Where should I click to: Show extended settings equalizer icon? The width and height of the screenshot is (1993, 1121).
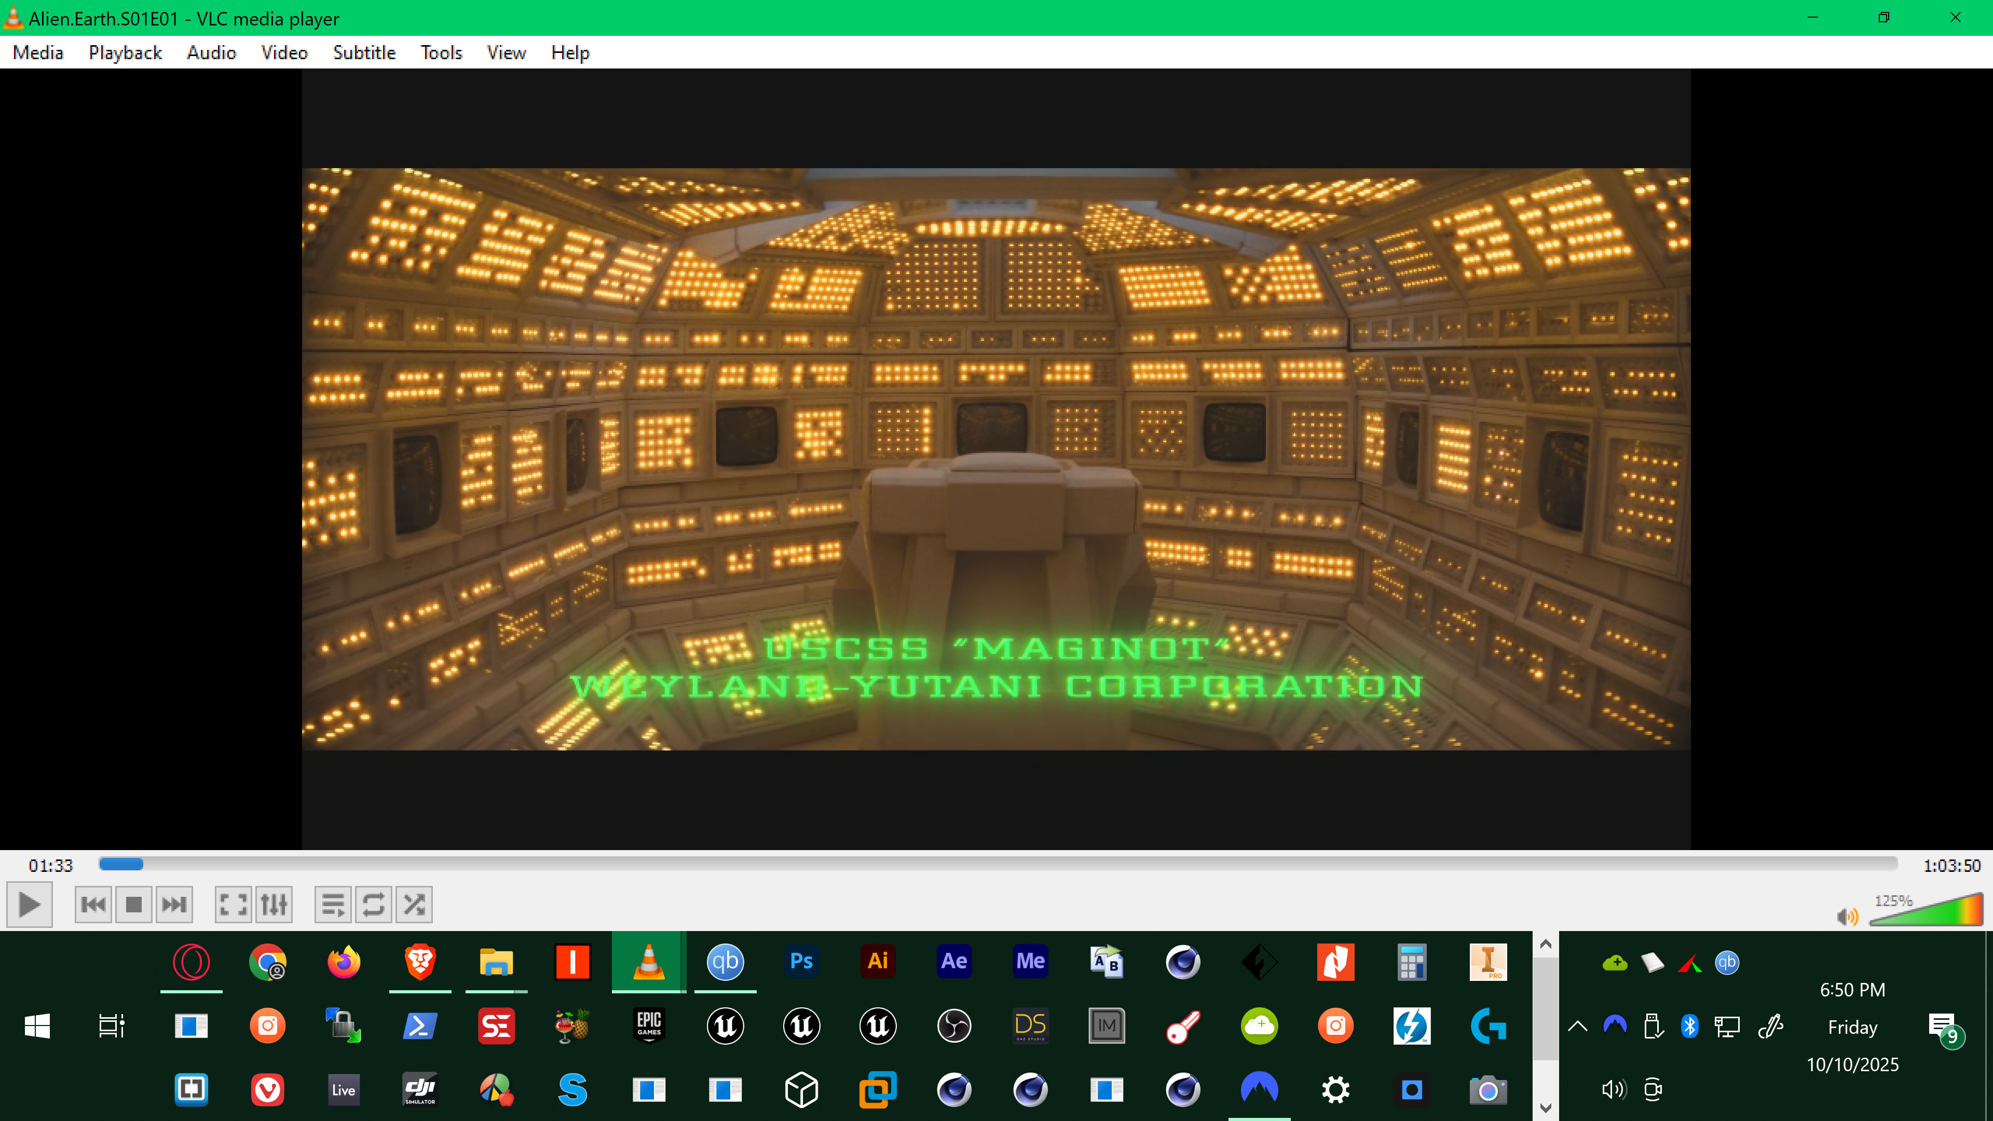pos(274,905)
